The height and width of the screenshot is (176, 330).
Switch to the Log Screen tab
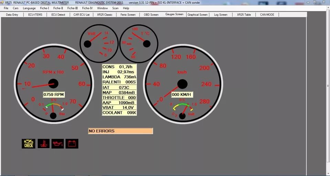tap(221, 15)
